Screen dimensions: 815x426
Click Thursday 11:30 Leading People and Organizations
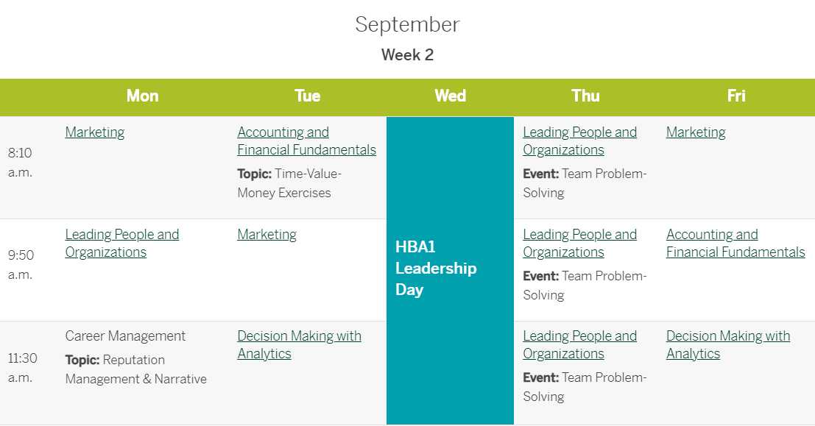click(579, 344)
